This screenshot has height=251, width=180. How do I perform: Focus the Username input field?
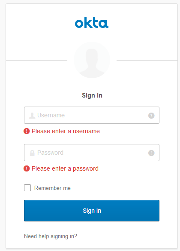(x=92, y=115)
